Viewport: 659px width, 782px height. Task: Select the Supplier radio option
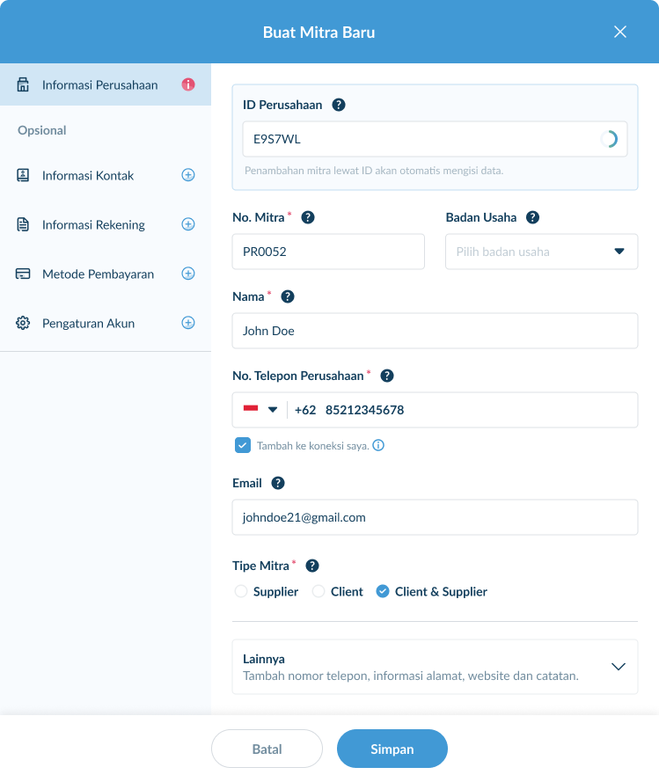pyautogui.click(x=241, y=592)
